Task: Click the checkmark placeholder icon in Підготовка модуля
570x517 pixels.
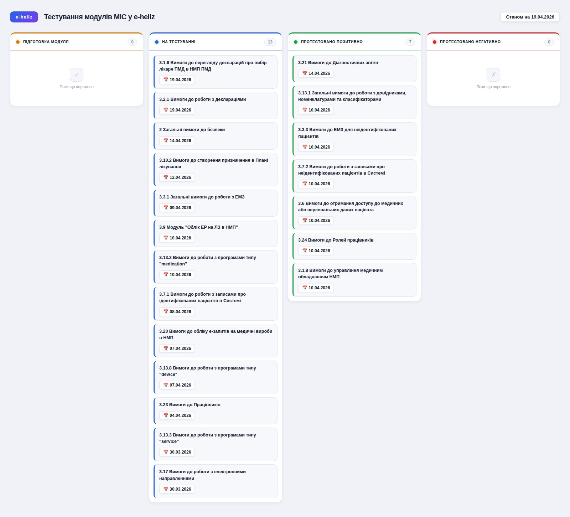Action: tap(77, 75)
